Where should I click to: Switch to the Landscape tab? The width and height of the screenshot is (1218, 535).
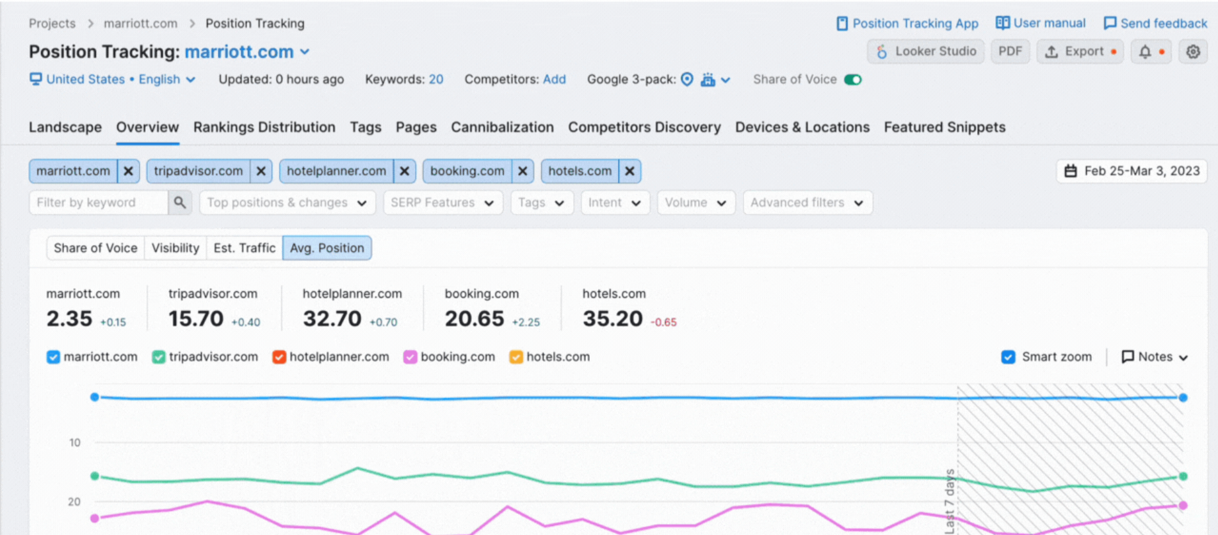pyautogui.click(x=65, y=127)
